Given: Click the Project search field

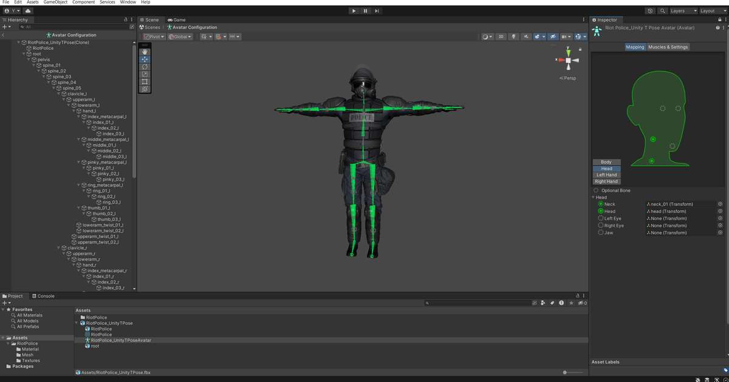Looking at the screenshot, I should coord(478,302).
